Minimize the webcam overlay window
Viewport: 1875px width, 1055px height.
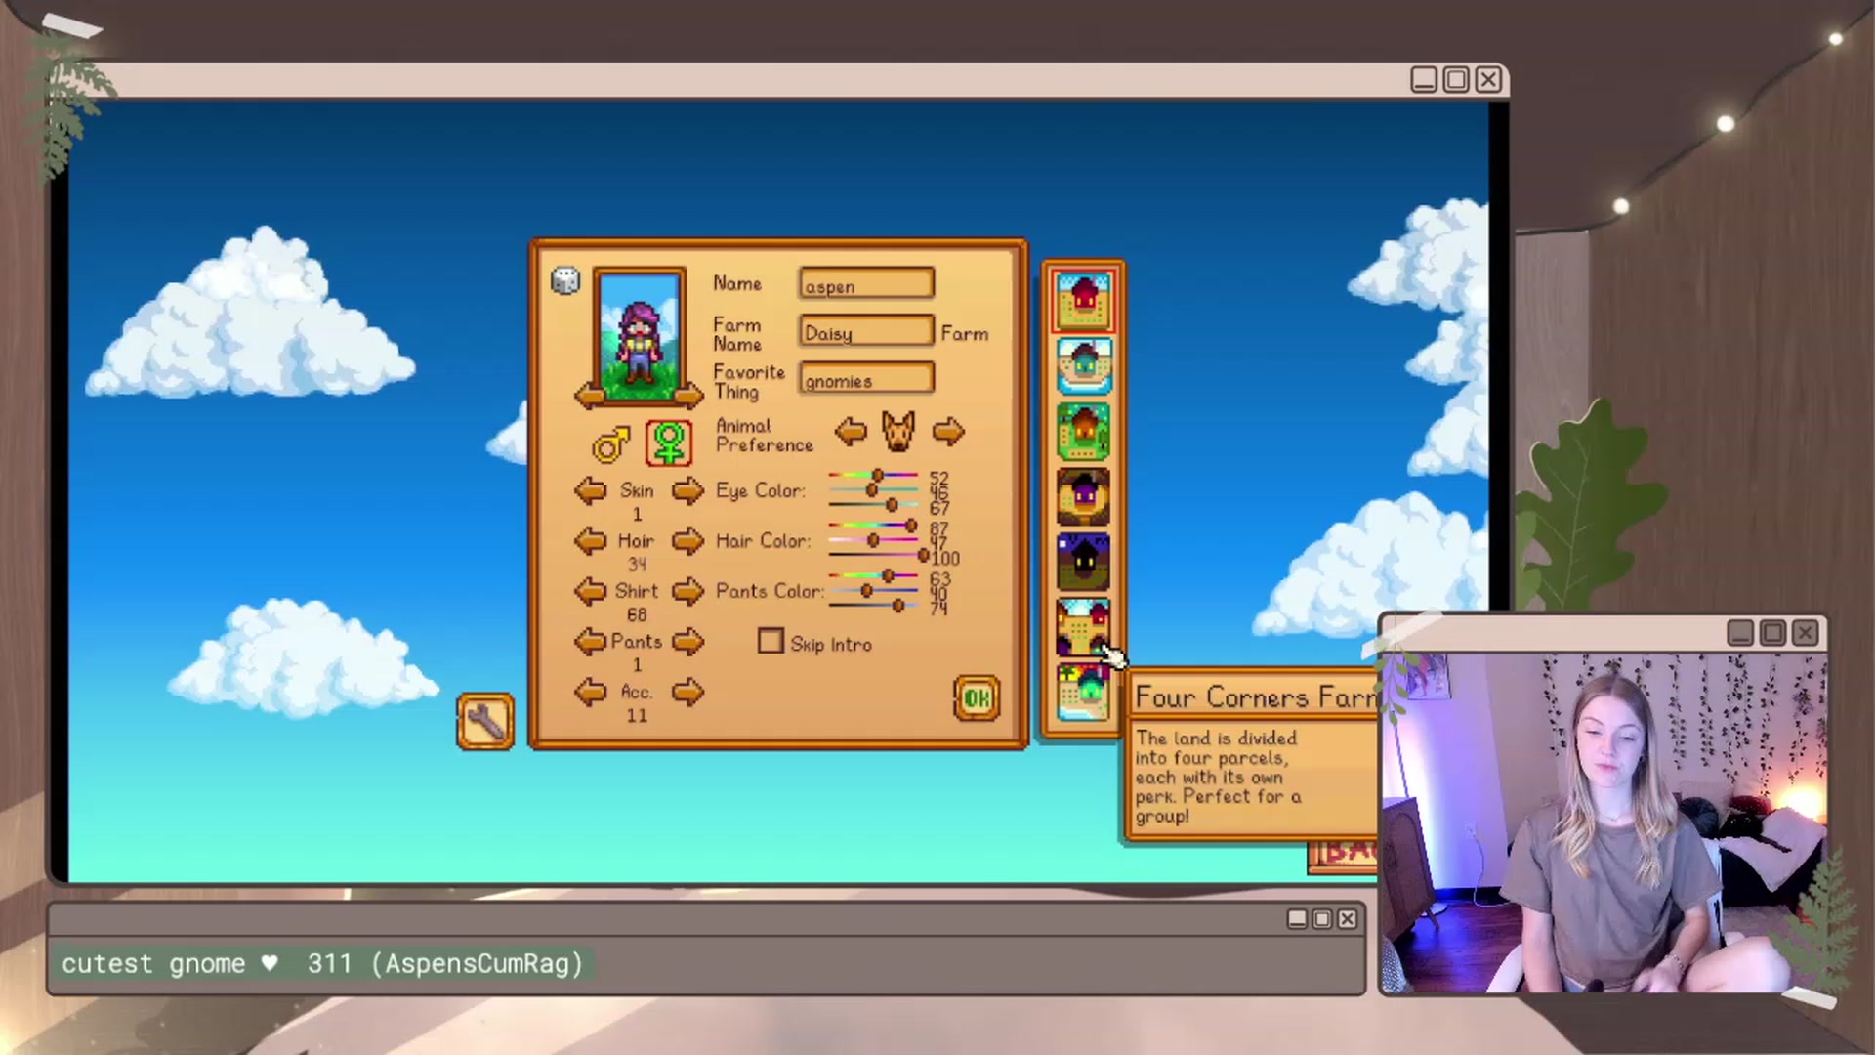pos(1740,633)
